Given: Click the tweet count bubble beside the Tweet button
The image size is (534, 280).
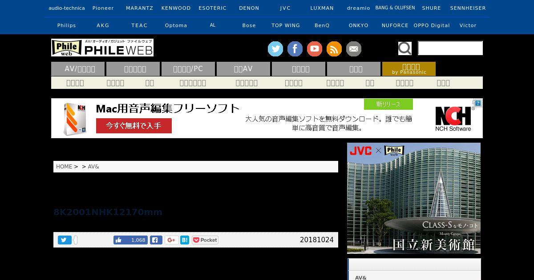Looking at the screenshot, I should 76,240.
